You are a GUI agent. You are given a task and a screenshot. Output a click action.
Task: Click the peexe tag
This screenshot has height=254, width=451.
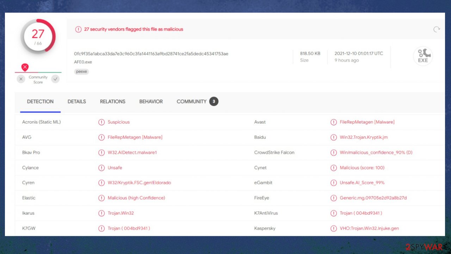click(82, 72)
